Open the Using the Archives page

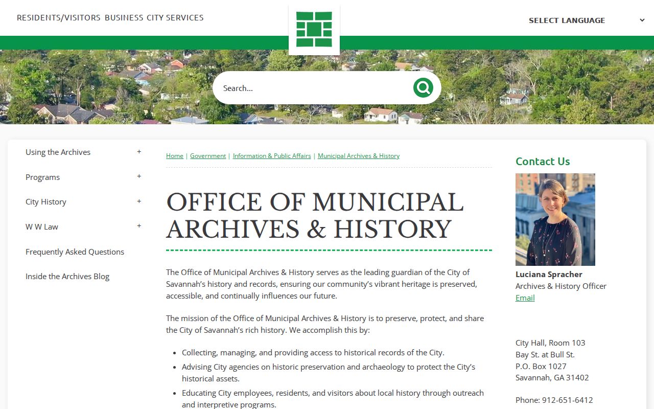coord(58,152)
